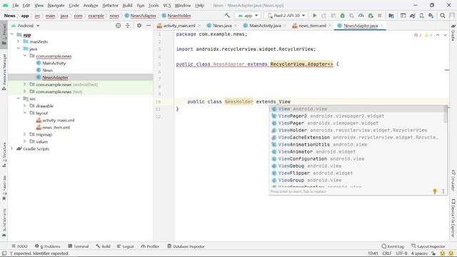Open the Build Variants sidebar tab
Viewport: 457px width, 257px height.
(x=4, y=222)
